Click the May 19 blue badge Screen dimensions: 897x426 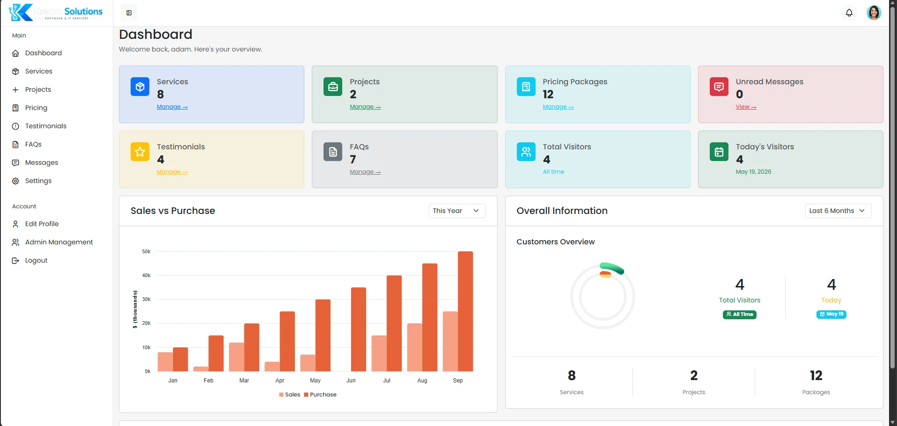831,315
